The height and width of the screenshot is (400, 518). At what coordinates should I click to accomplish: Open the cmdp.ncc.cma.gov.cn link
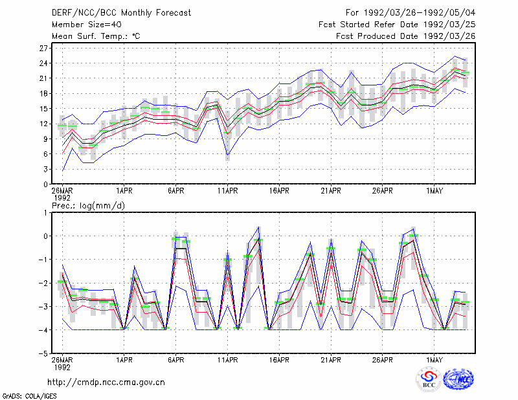pos(106,383)
